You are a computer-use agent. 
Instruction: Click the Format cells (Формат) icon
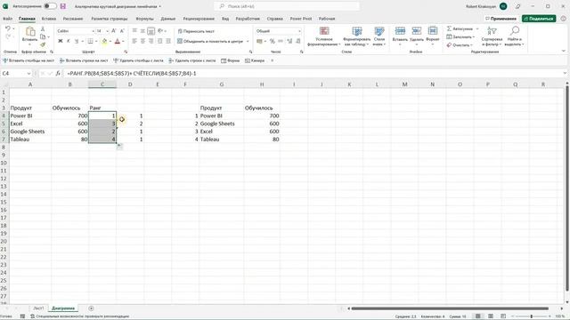[433, 31]
